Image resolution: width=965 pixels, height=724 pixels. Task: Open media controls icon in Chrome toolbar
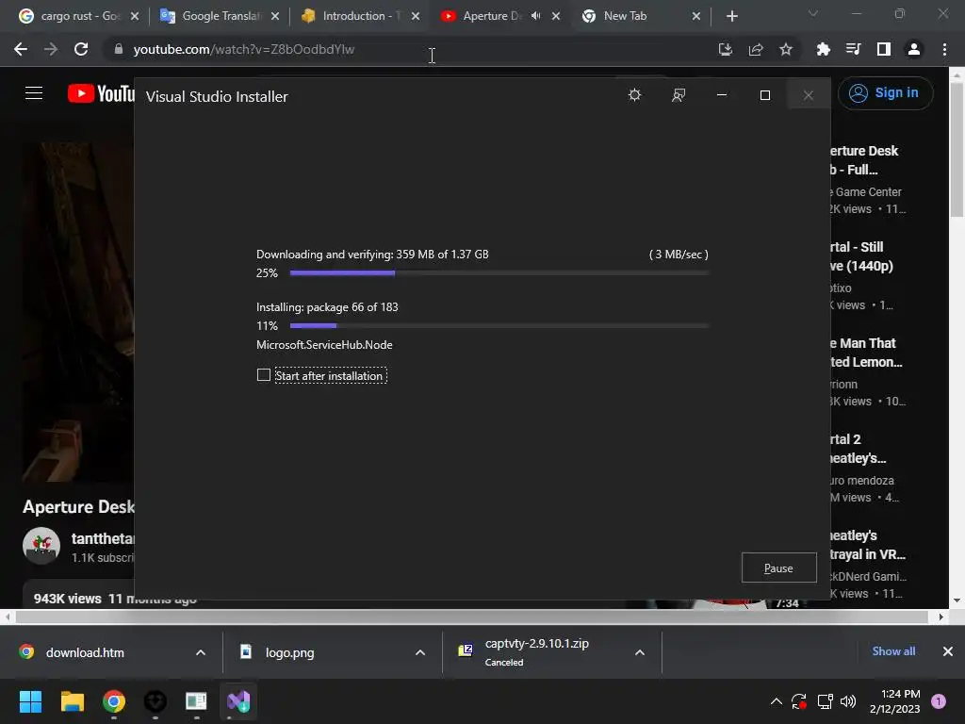coord(853,49)
